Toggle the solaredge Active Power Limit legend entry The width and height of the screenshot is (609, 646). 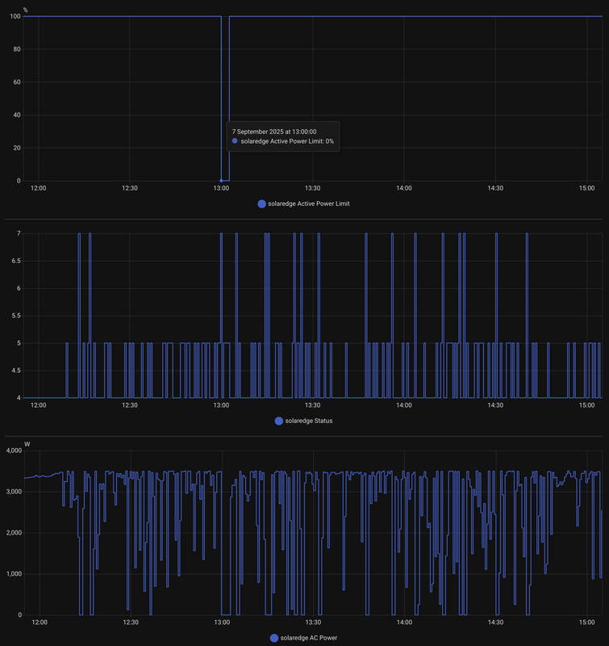click(303, 203)
